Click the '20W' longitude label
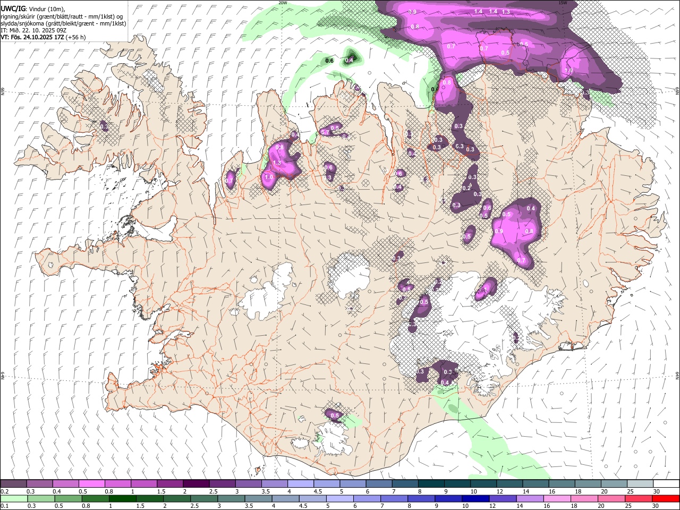 pyautogui.click(x=283, y=3)
